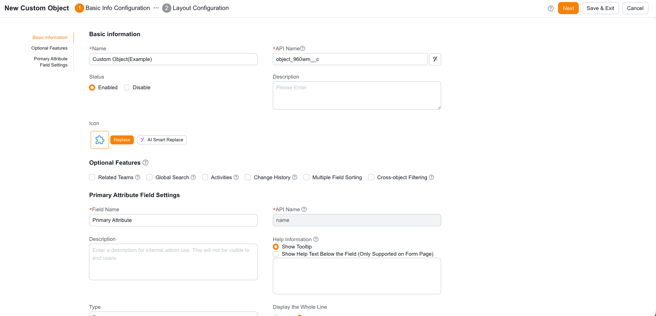Click the internal admin Description text area

click(173, 262)
